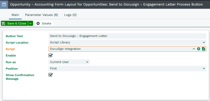
Task: Click into the Button Text input field
Action: (x=127, y=36)
